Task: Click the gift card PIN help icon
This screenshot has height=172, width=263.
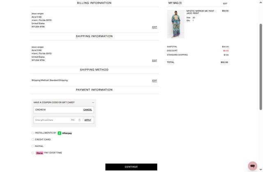Action: coord(79,120)
